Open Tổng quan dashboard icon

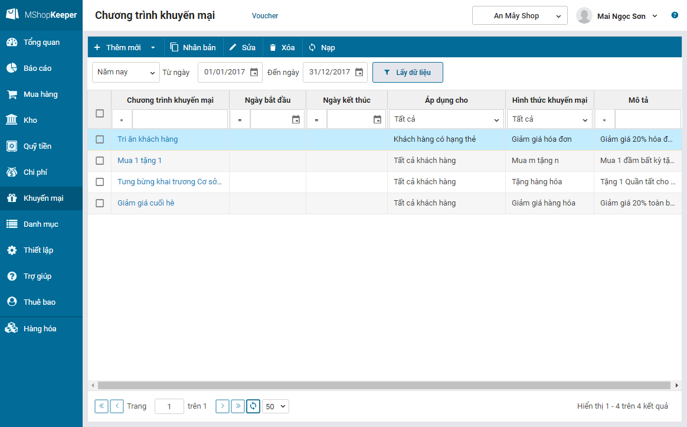12,42
